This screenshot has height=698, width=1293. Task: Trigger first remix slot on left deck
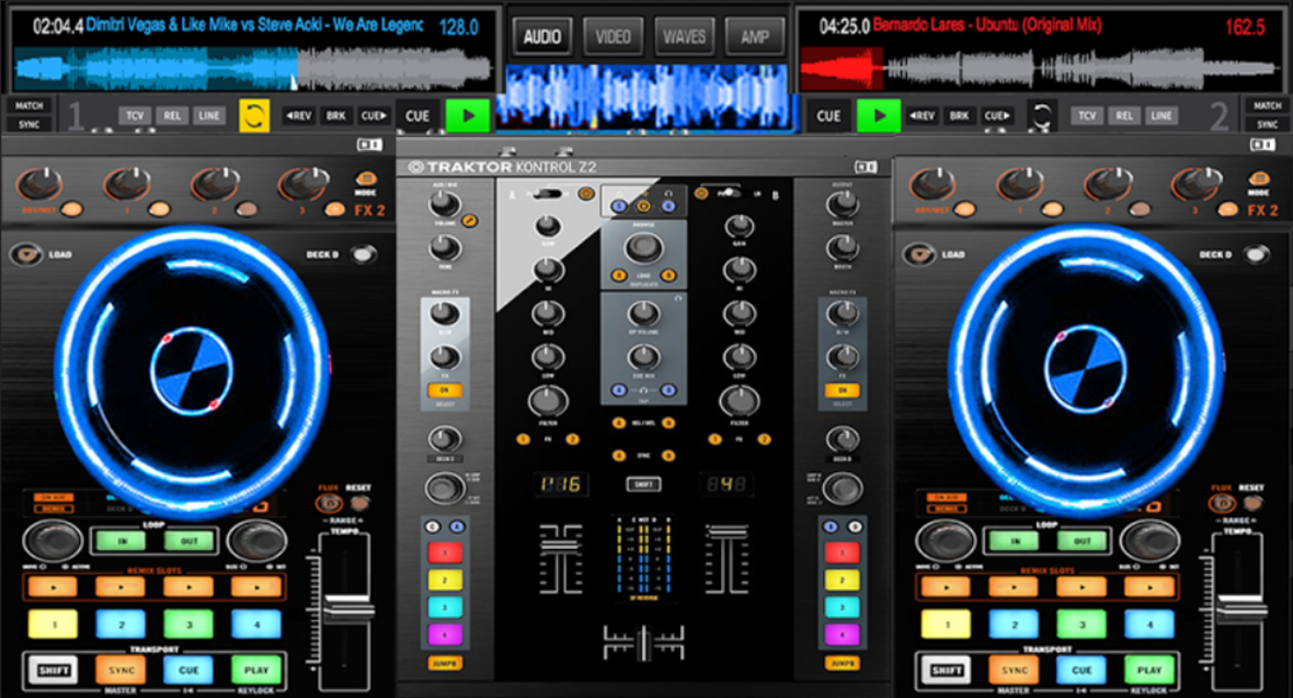click(x=52, y=587)
